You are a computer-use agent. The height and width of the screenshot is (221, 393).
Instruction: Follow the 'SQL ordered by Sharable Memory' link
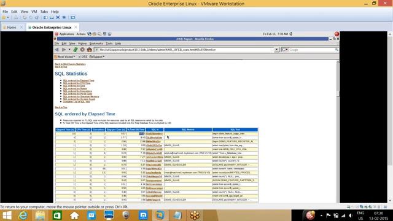click(81, 96)
